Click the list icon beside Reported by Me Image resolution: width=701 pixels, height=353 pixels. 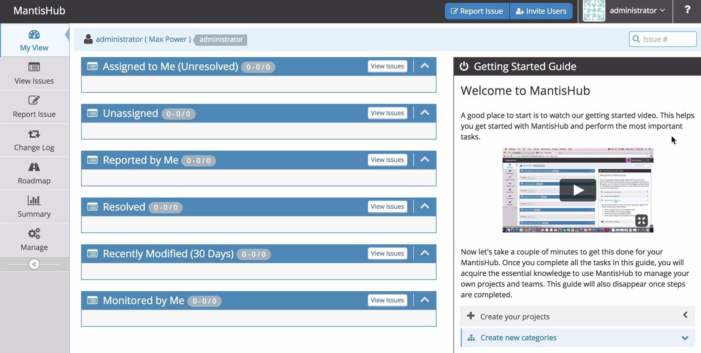click(92, 160)
